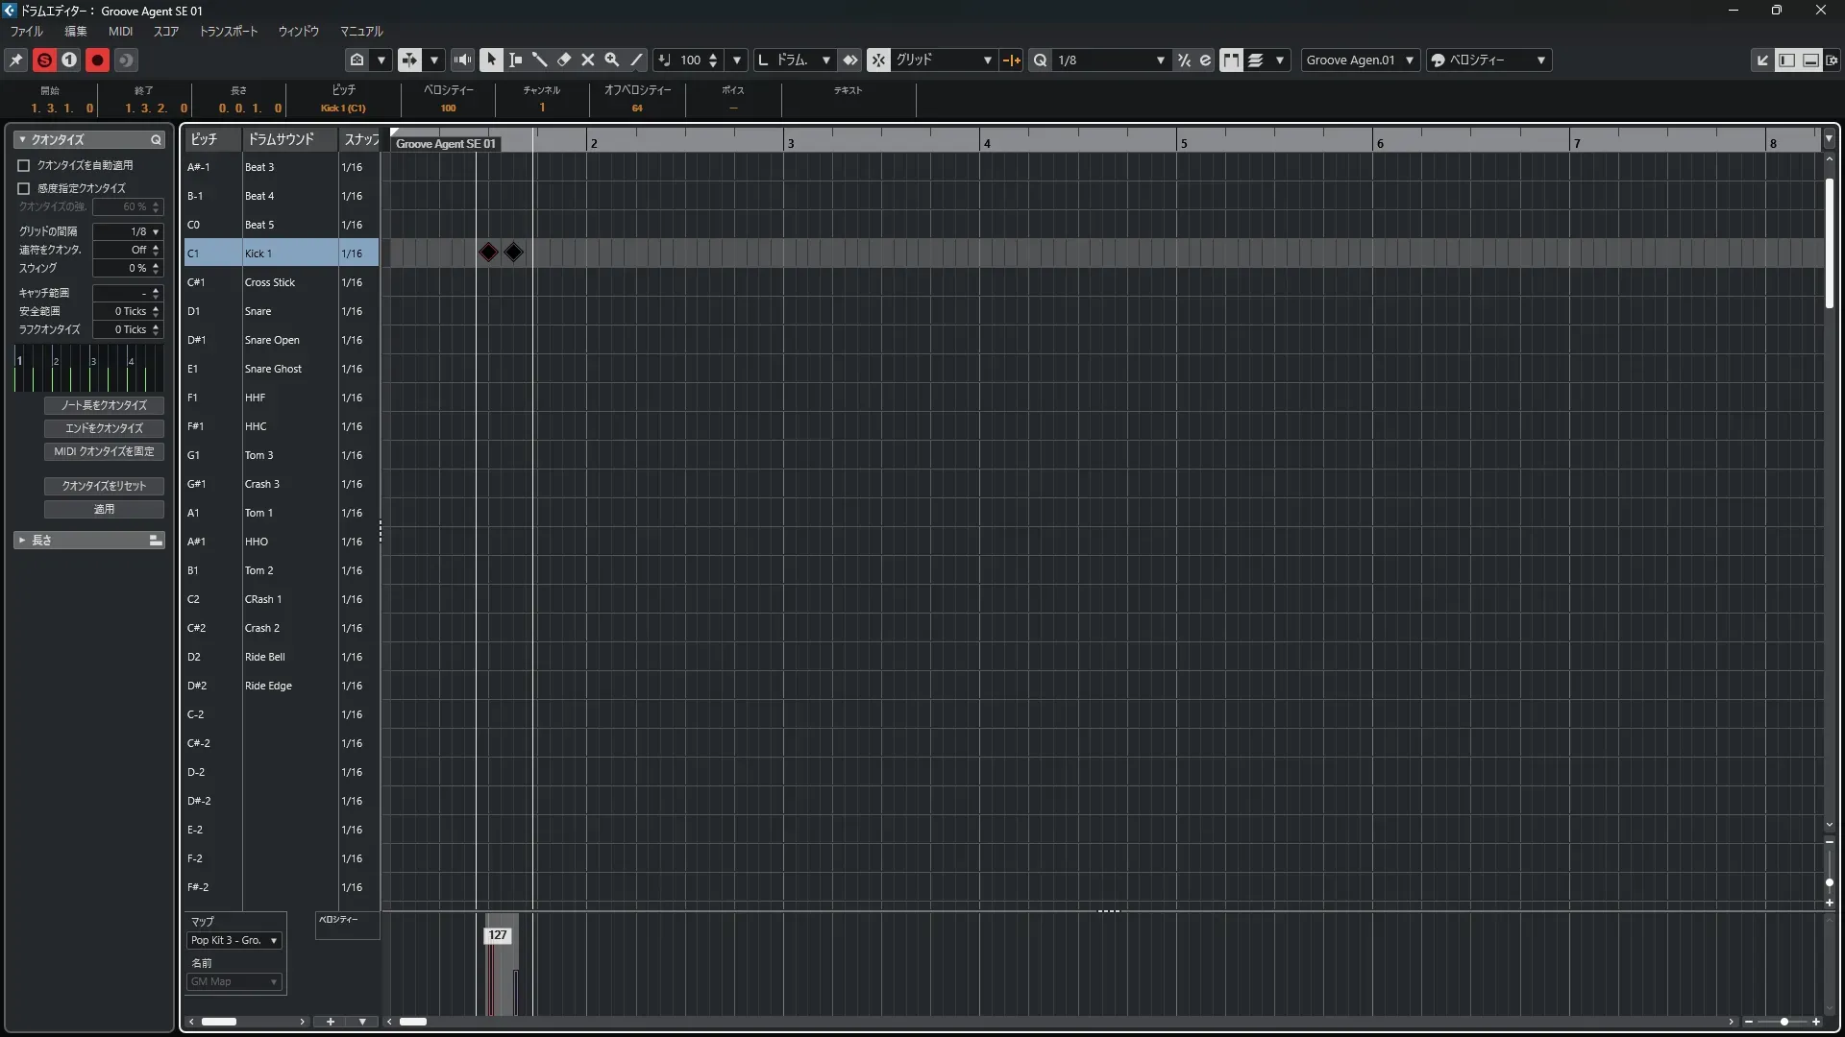Click the クオンタイズをリセット button

point(104,486)
